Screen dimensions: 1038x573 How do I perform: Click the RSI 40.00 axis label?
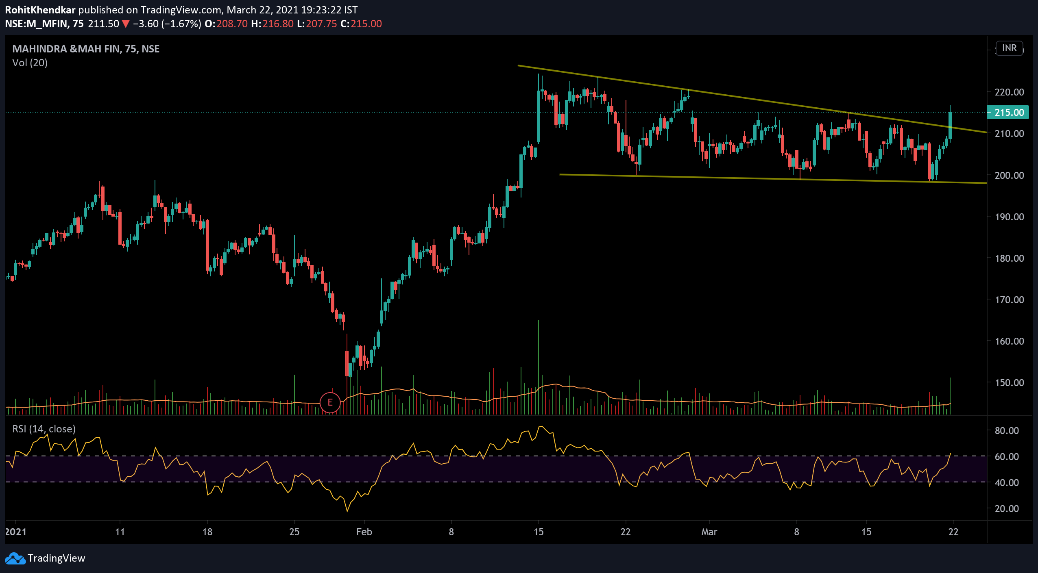(1007, 483)
